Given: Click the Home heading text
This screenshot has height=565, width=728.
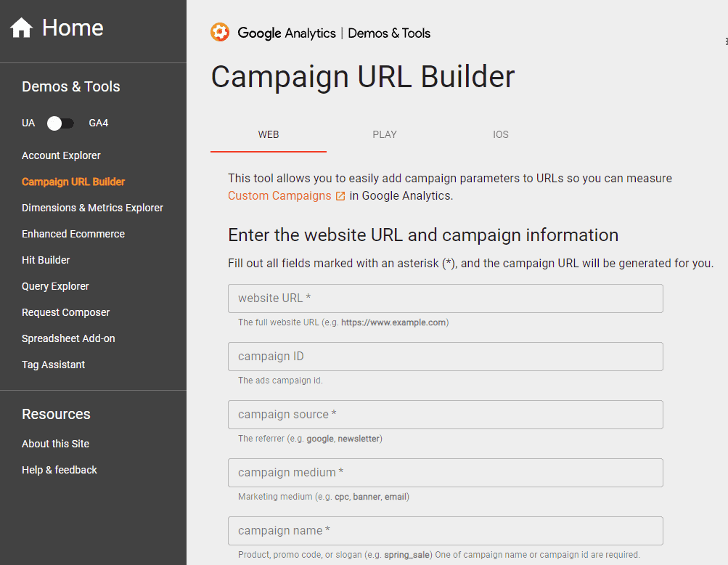Looking at the screenshot, I should [73, 28].
